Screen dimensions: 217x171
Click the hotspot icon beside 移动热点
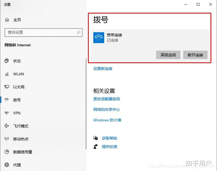(x=7, y=139)
